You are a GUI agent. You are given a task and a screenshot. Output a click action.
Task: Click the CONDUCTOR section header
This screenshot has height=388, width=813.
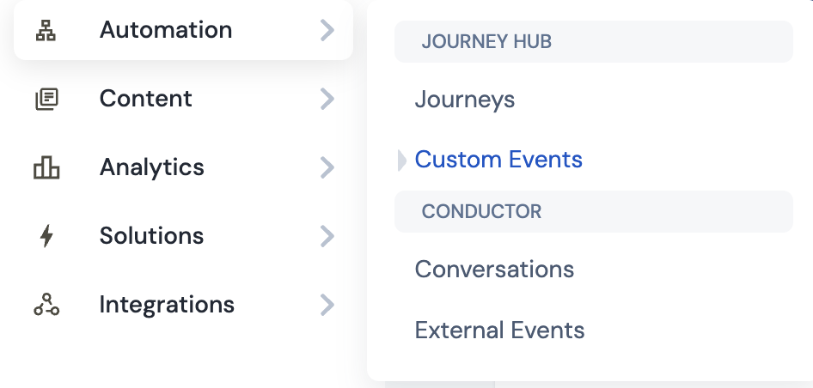click(594, 211)
